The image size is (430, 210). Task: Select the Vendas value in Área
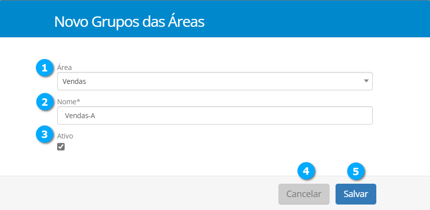click(x=76, y=81)
